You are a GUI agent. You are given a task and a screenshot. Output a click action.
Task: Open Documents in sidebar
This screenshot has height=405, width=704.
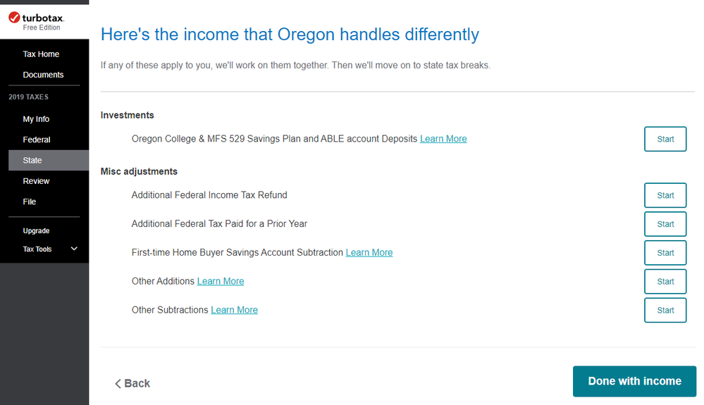pyautogui.click(x=43, y=75)
